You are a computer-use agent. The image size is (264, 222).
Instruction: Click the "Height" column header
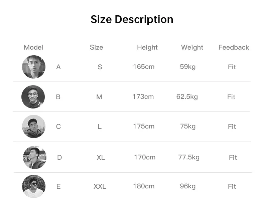[x=147, y=47]
